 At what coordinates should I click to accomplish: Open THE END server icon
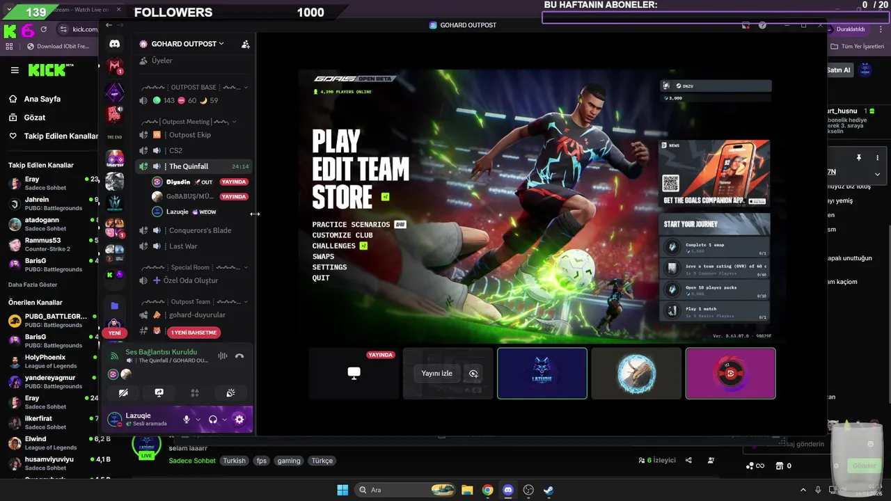click(x=115, y=137)
